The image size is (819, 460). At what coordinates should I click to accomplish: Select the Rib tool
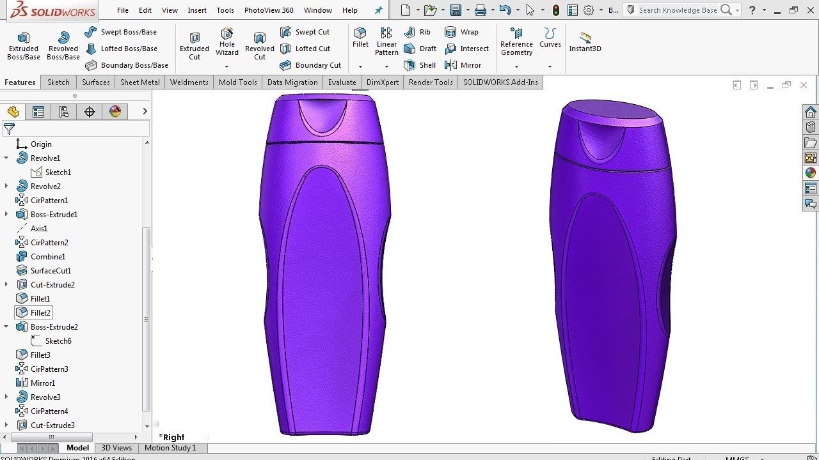418,32
